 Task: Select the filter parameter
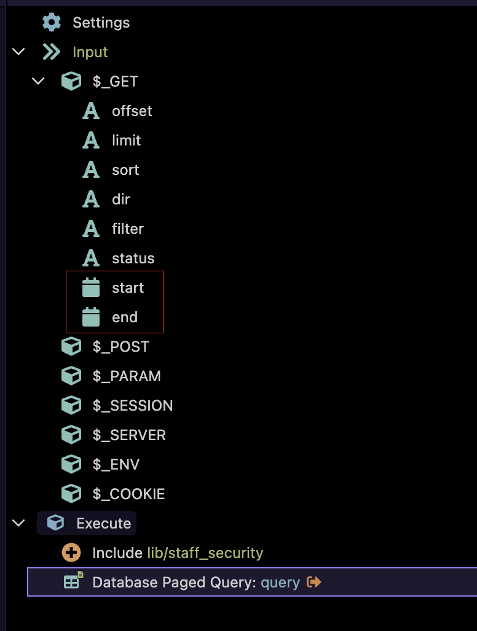127,229
